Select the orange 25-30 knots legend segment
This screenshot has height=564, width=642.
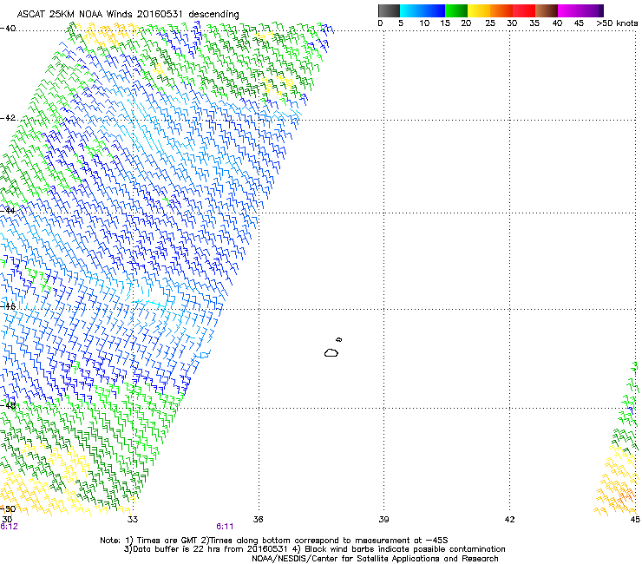501,10
